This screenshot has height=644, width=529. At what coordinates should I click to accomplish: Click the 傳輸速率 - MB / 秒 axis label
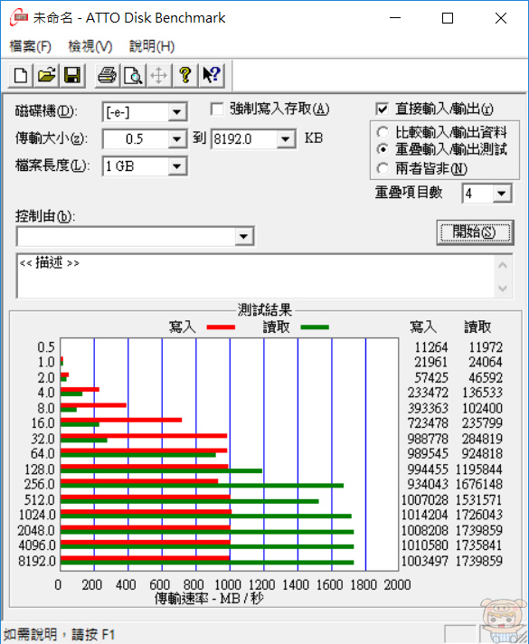tap(209, 599)
